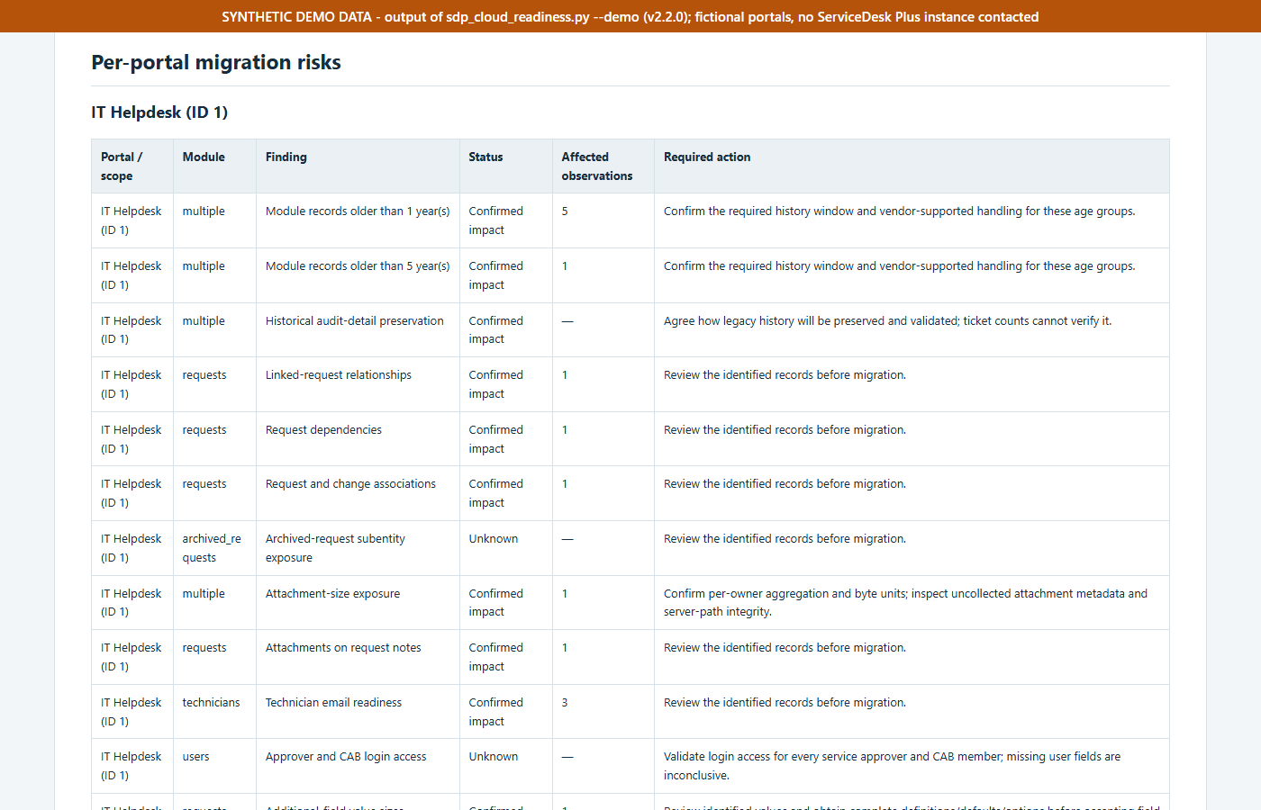Click 'Agree how legacy history will be preserved' action
Screen dimensions: 1261x810
(x=887, y=321)
